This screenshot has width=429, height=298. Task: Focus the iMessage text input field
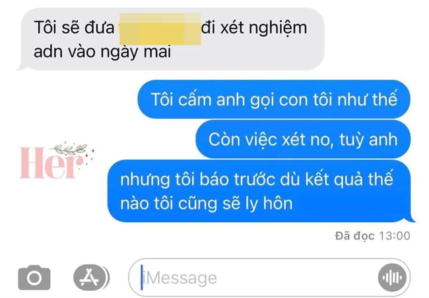[x=269, y=278]
